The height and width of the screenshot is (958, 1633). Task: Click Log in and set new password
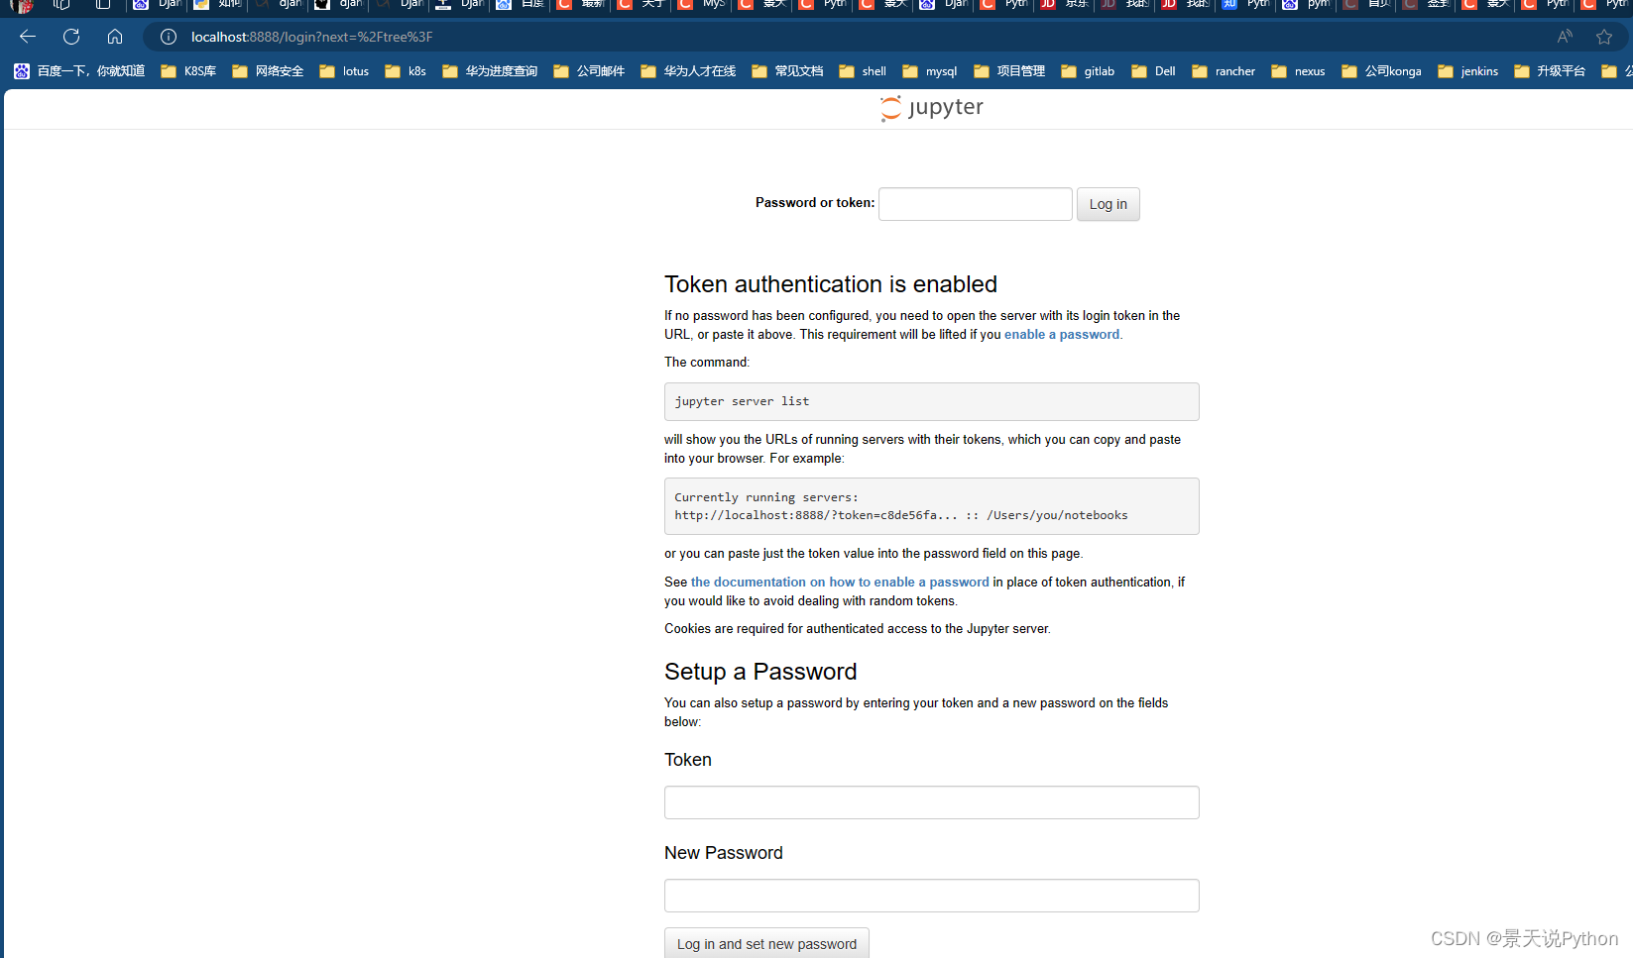pos(766,943)
